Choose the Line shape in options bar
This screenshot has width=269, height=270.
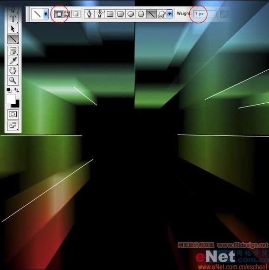coord(151,14)
